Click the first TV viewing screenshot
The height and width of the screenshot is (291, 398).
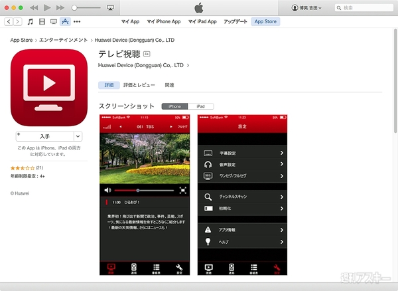(145, 195)
